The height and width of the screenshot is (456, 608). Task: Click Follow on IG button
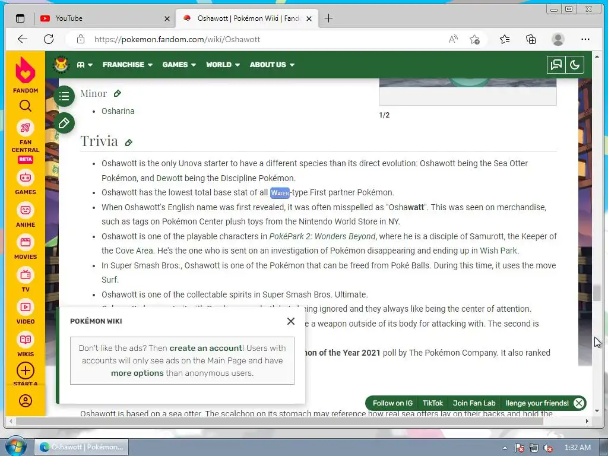(392, 403)
